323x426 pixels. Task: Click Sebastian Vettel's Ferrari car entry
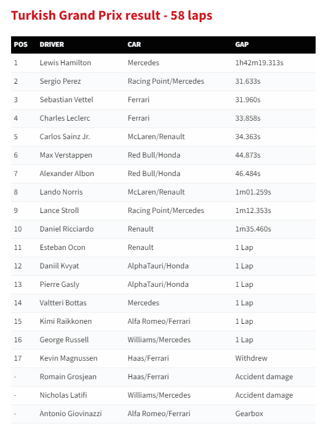(138, 100)
